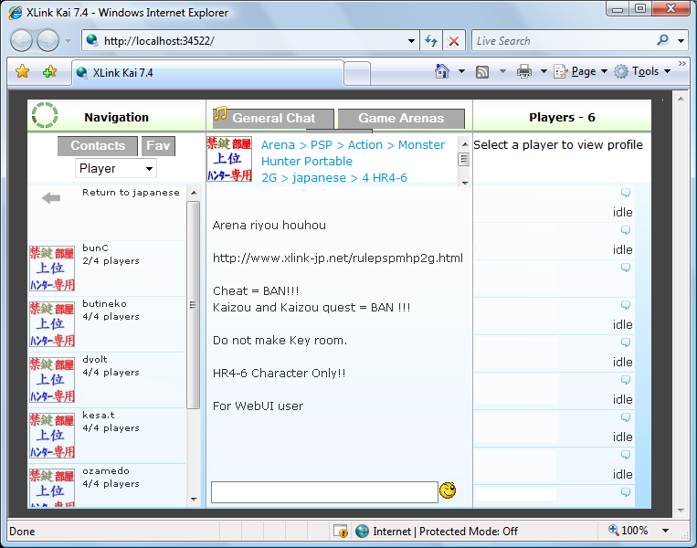Click chat bubble of third player row
697x548 pixels.
click(626, 267)
